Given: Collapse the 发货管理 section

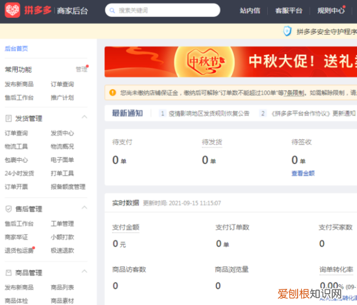Looking at the screenshot, I should [x=84, y=117].
